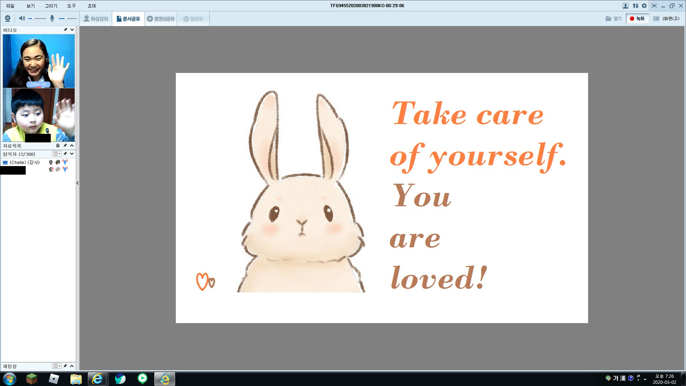Click the 녹화 record button
This screenshot has width=686, height=386.
tap(637, 19)
